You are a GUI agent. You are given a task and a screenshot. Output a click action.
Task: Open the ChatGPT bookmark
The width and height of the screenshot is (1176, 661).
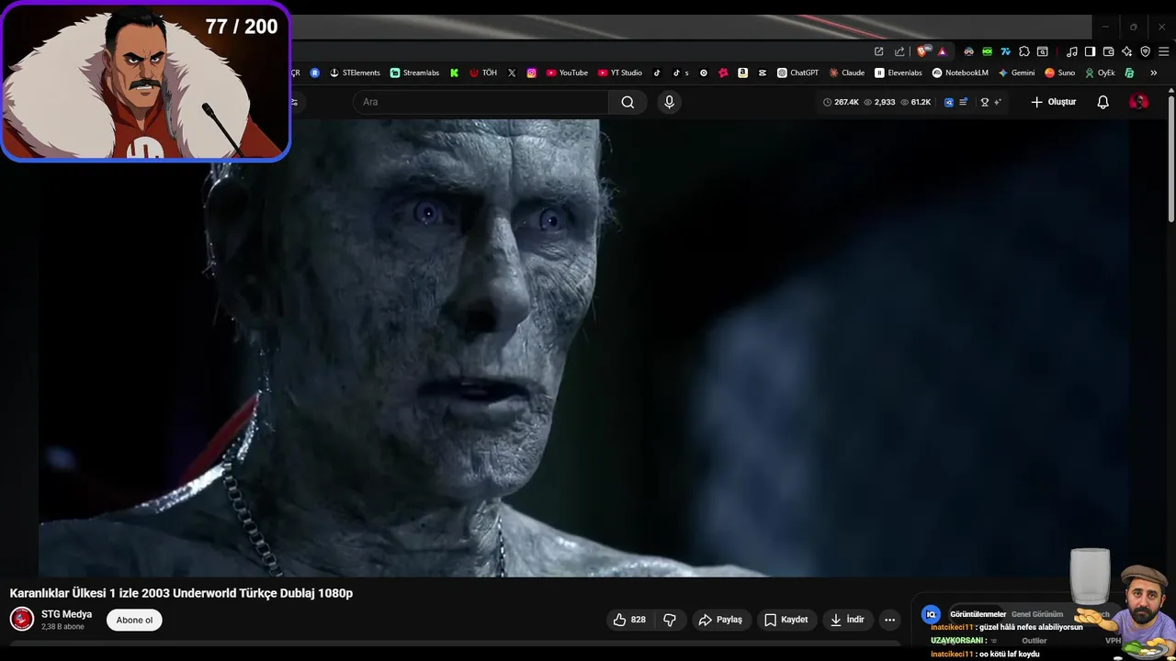click(x=797, y=73)
